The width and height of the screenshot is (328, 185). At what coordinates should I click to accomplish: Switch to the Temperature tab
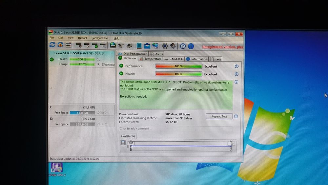pos(151,59)
